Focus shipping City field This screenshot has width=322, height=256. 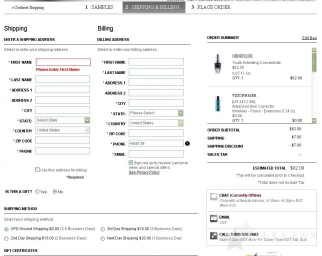pyautogui.click(x=62, y=110)
